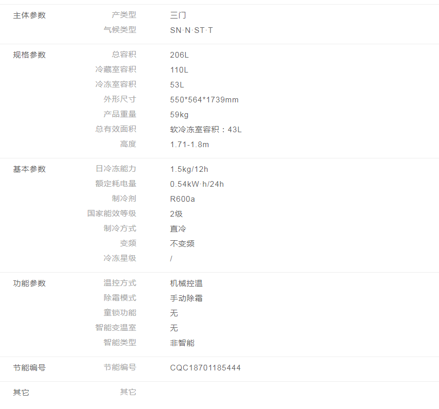Click the 550*564*1739mm dimensions value
Viewport: 439px width, 409px height.
pos(204,100)
